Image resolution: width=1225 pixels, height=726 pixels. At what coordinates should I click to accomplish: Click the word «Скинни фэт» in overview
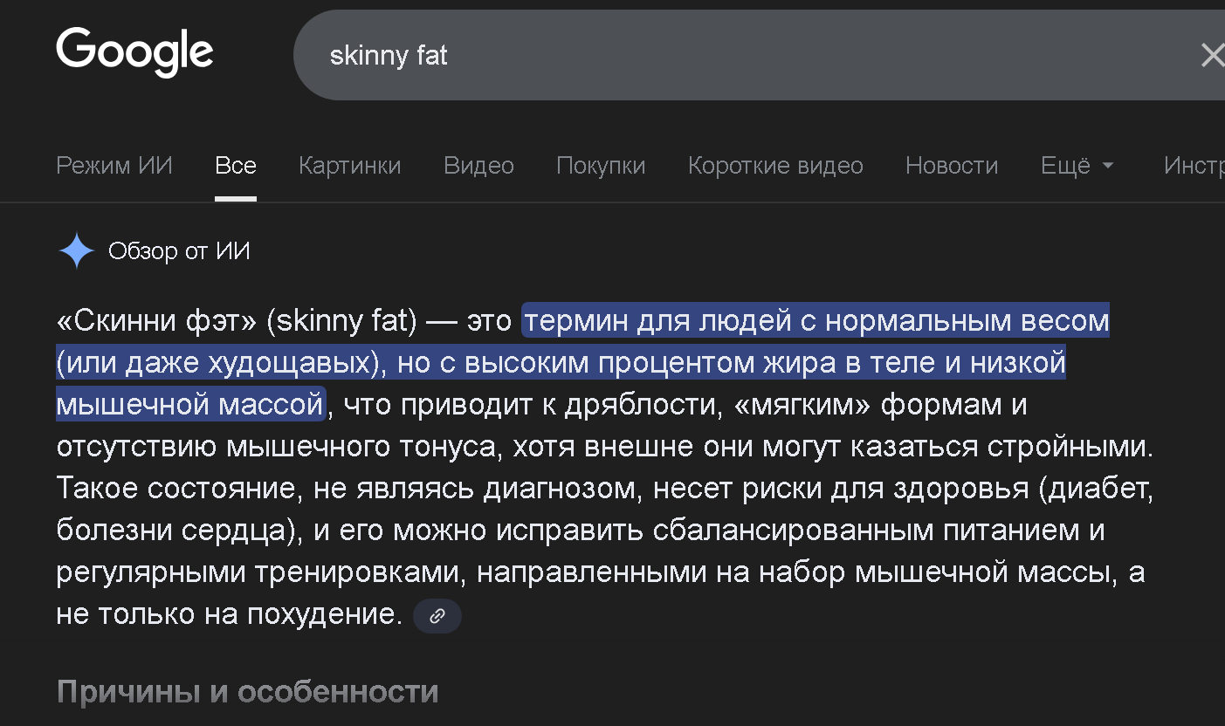[156, 321]
